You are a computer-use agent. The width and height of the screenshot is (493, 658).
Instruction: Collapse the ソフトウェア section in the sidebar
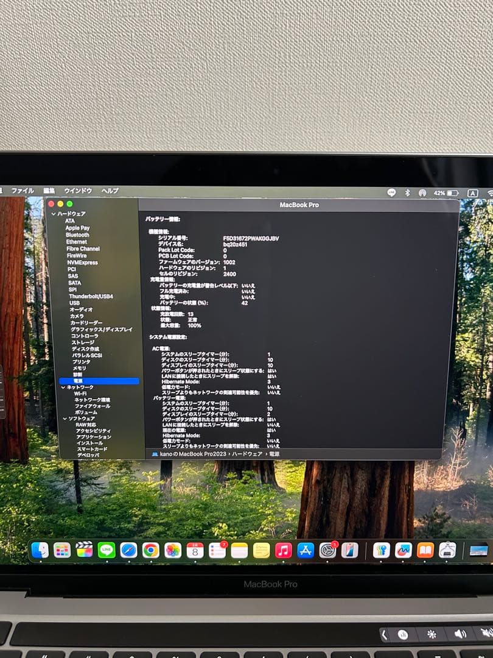[x=65, y=419]
